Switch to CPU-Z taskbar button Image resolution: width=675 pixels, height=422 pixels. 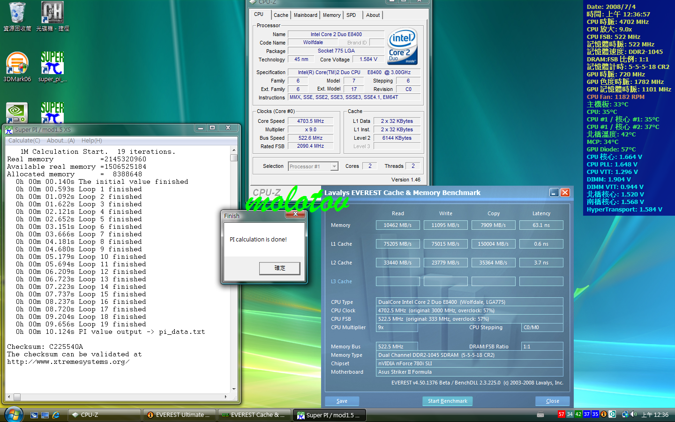[x=104, y=415]
